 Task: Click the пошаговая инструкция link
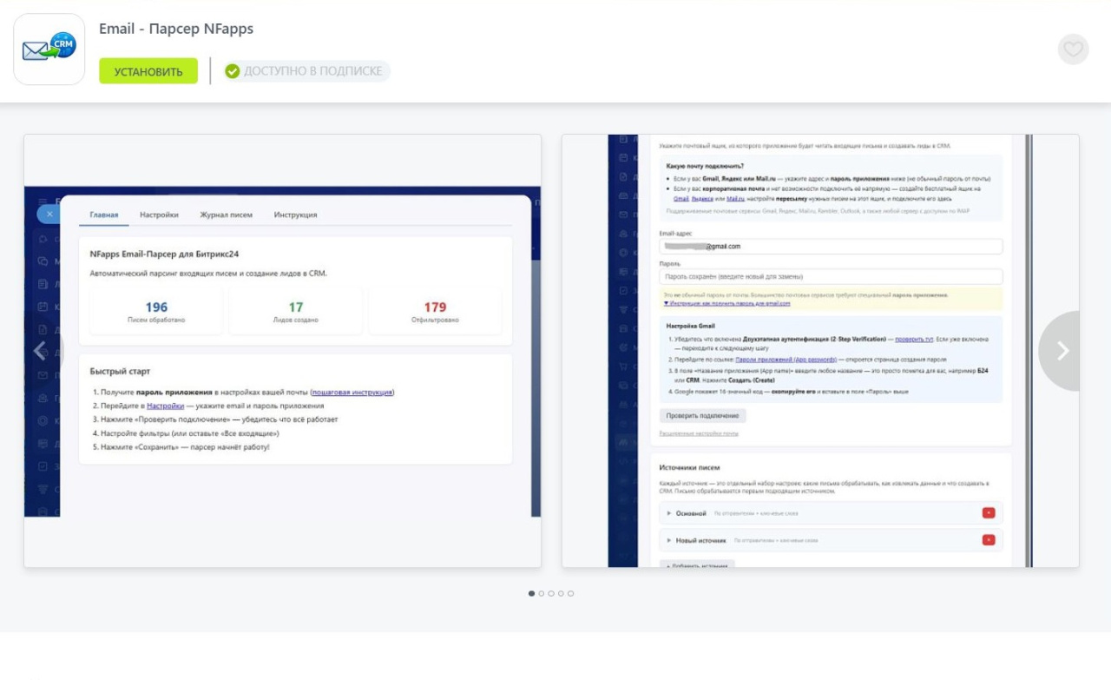352,393
